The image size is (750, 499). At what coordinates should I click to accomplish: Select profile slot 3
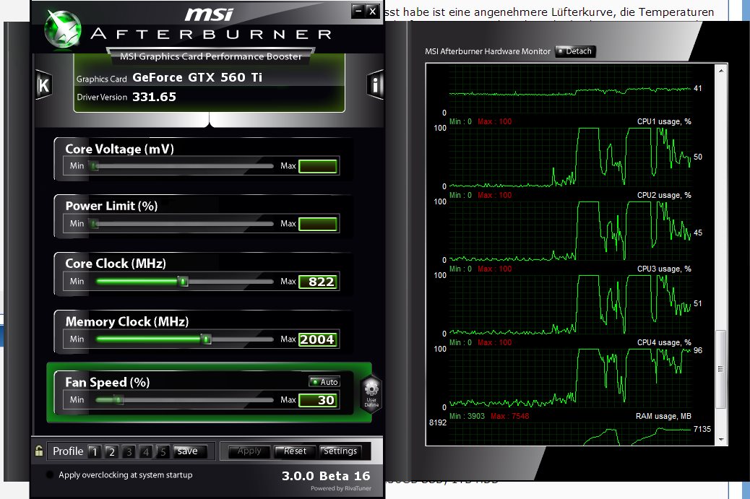click(129, 451)
